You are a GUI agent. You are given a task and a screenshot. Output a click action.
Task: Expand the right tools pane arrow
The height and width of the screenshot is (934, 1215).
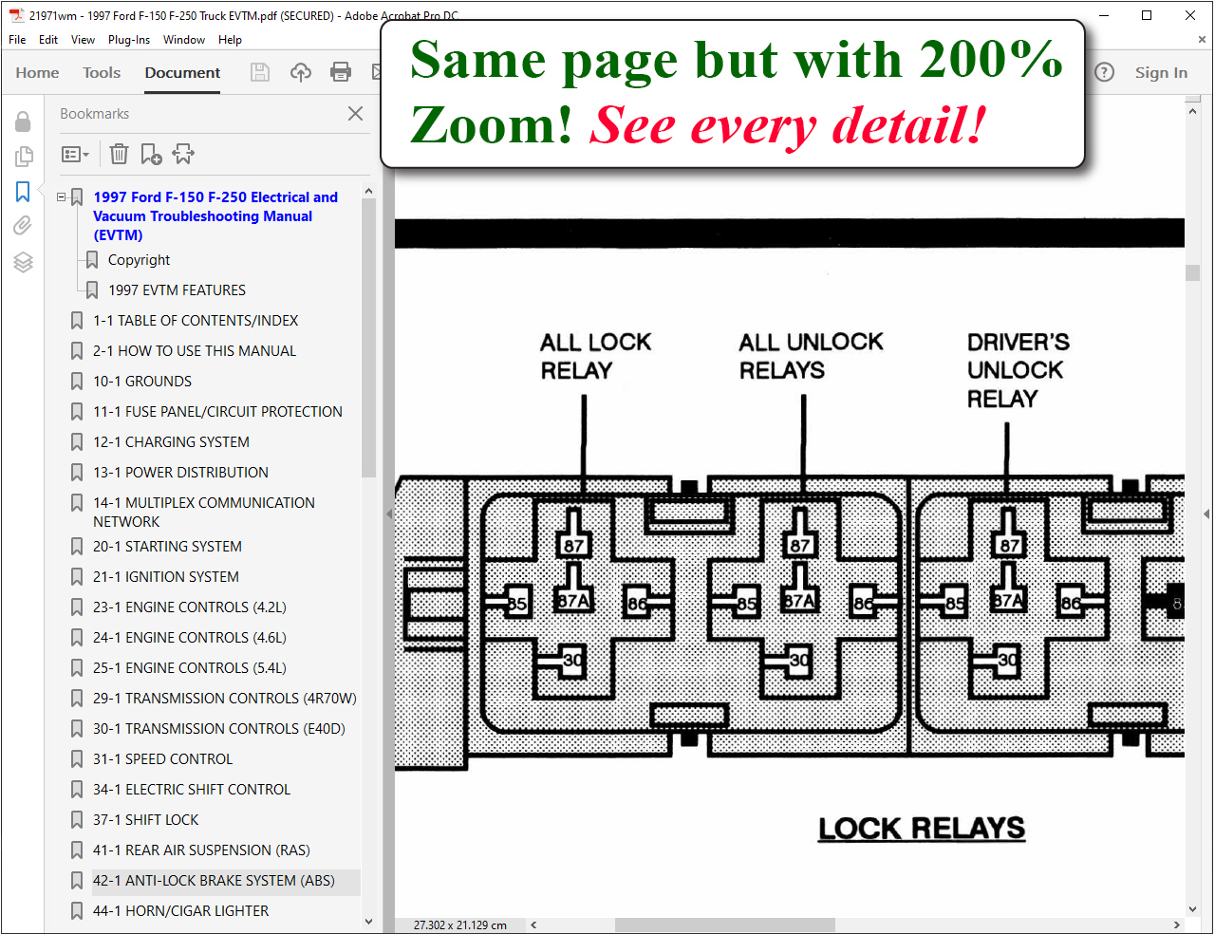point(1206,514)
